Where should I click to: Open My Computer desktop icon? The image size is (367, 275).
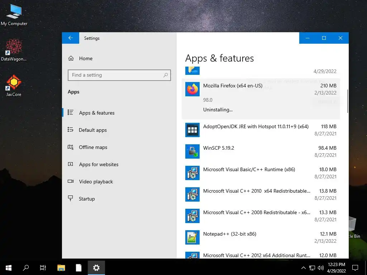(x=14, y=15)
